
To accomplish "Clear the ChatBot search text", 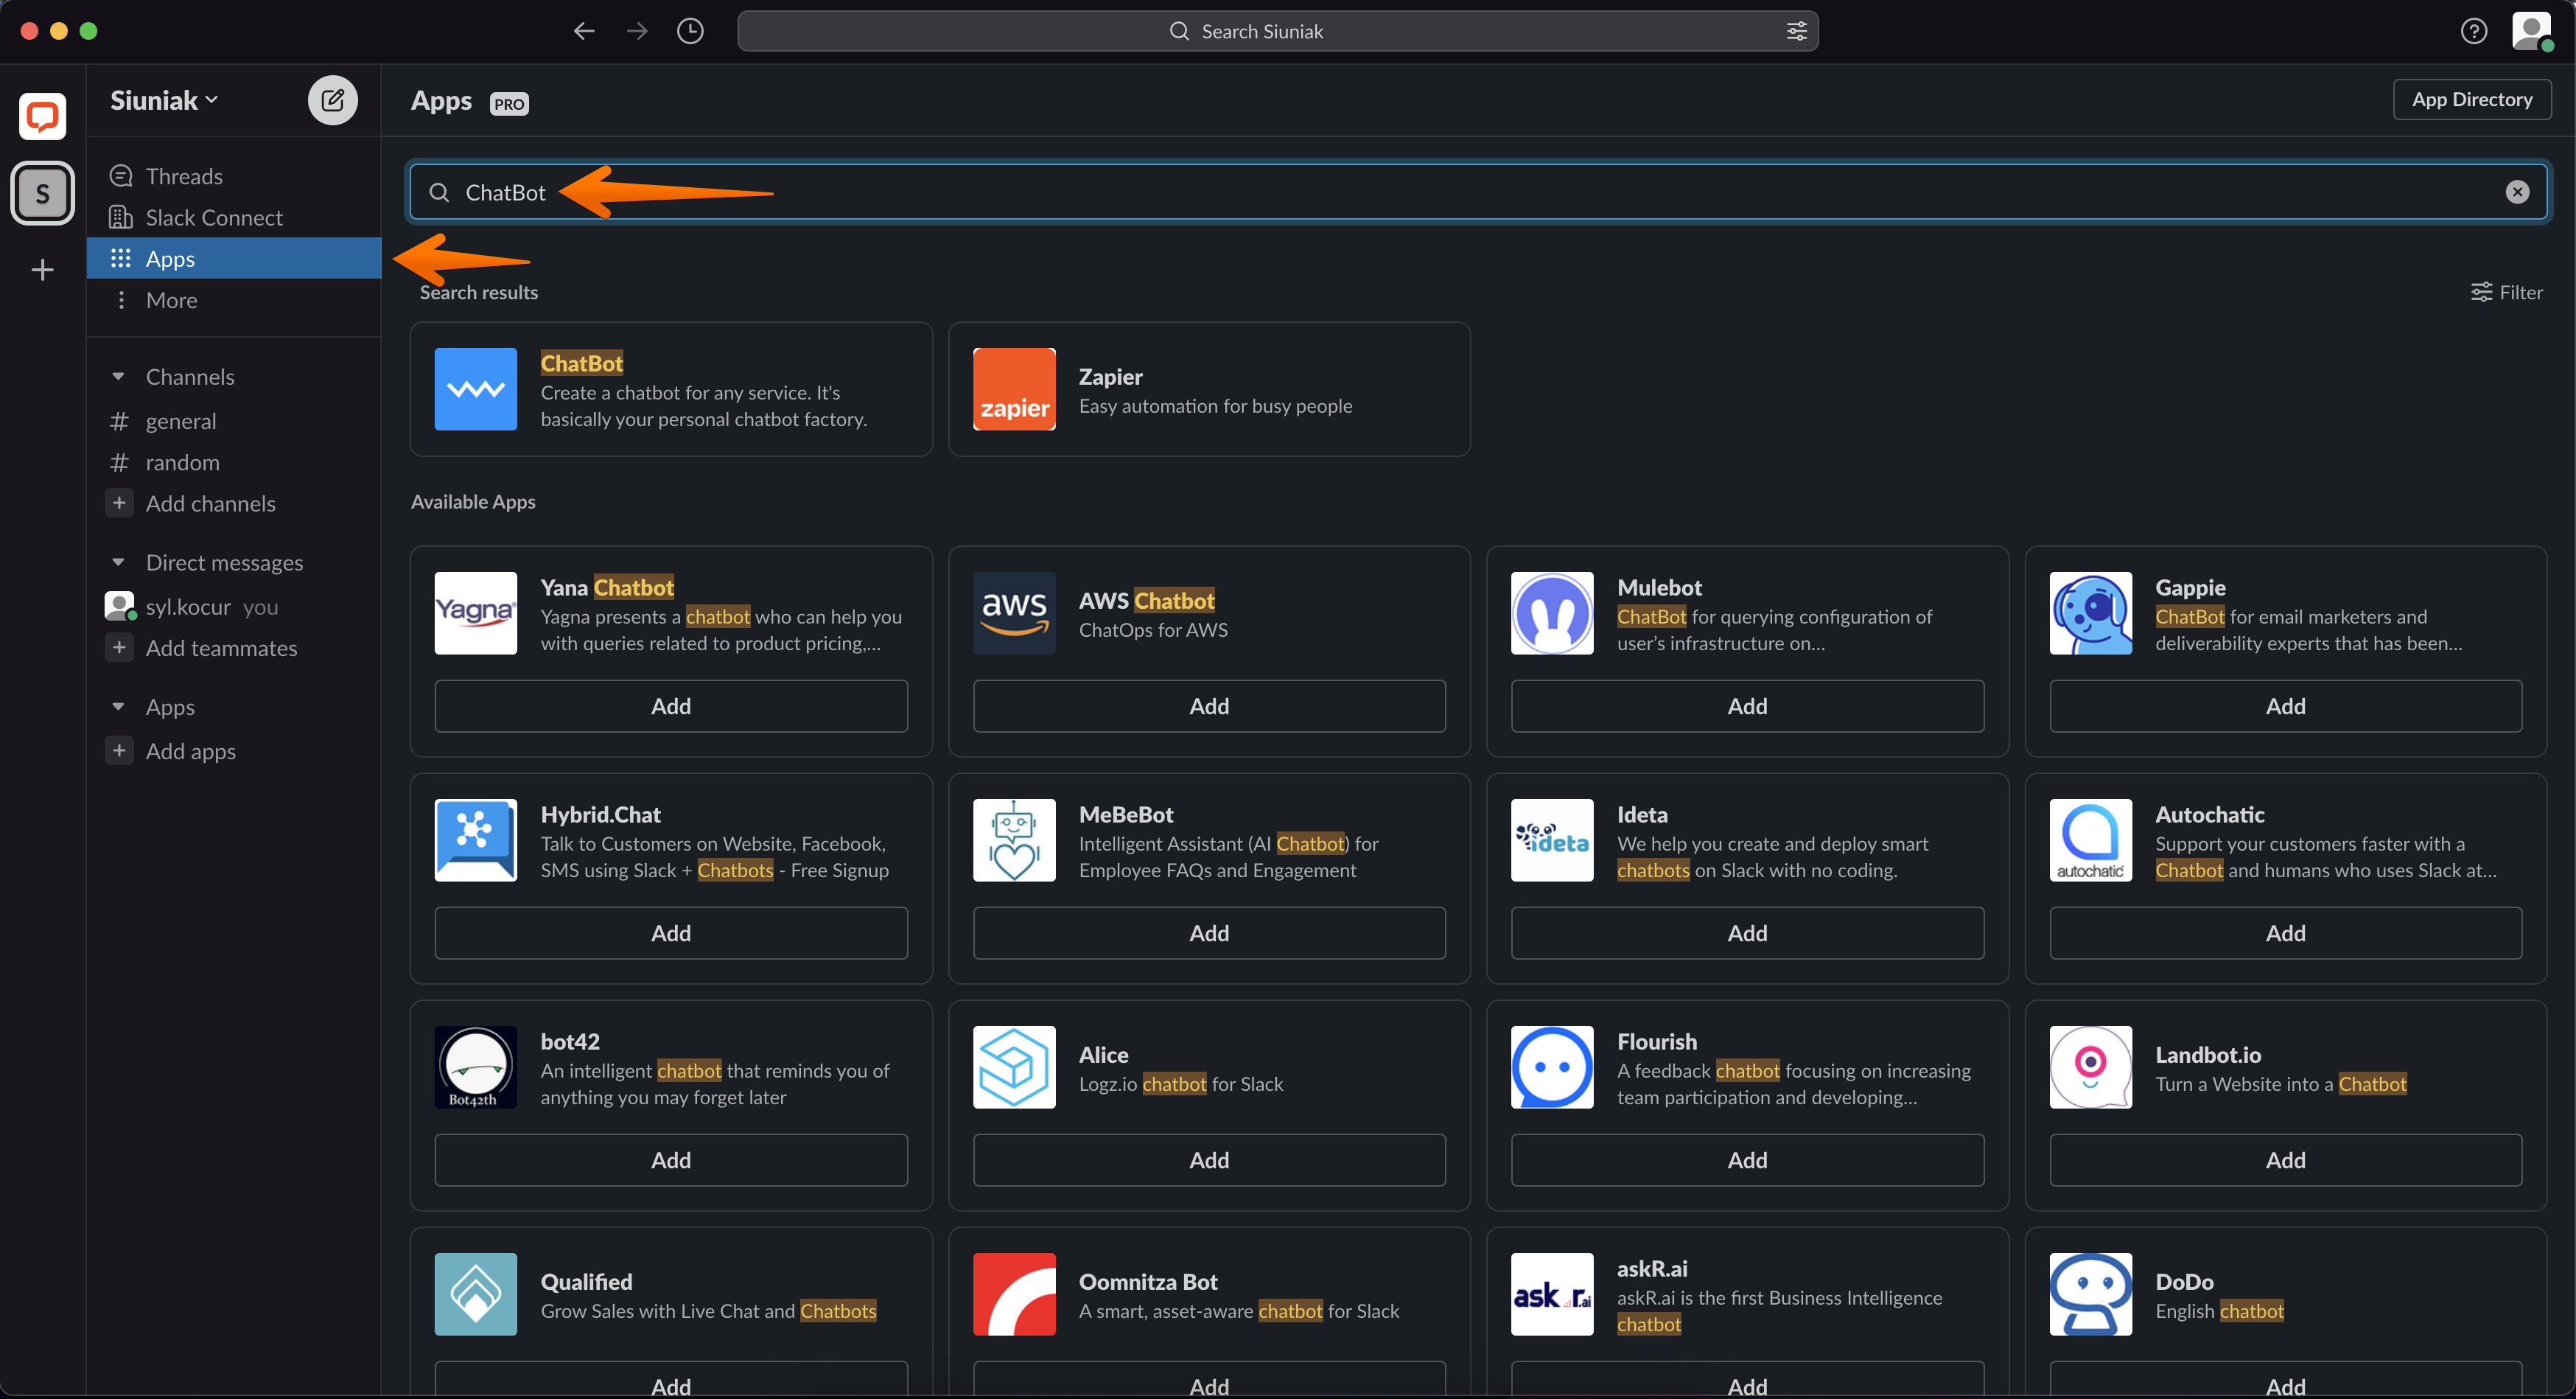I will 2517,192.
